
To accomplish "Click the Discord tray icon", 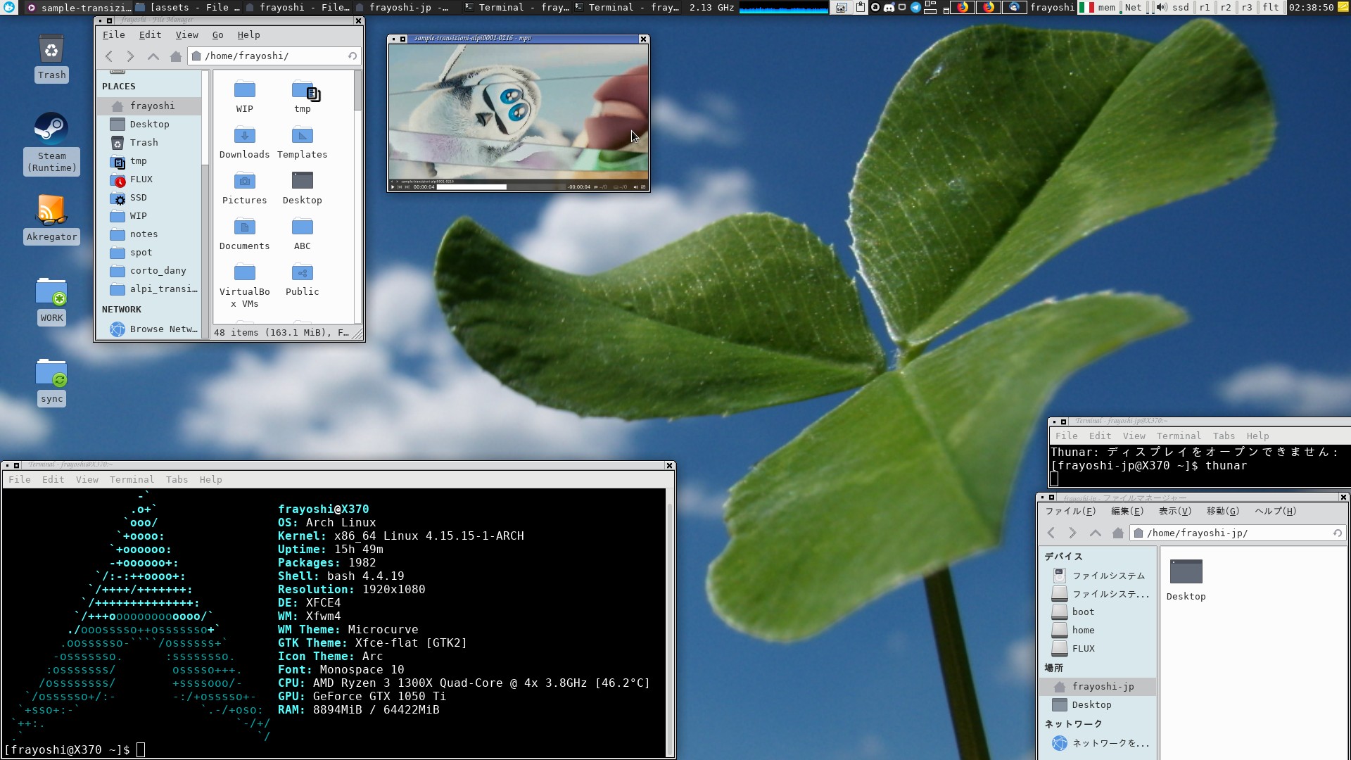I will click(889, 7).
